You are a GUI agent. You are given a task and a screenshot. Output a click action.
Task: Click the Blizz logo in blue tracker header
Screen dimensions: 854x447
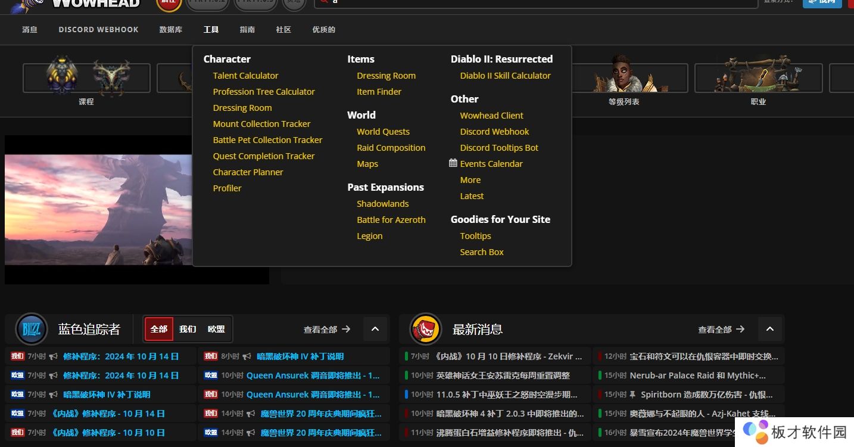(32, 329)
